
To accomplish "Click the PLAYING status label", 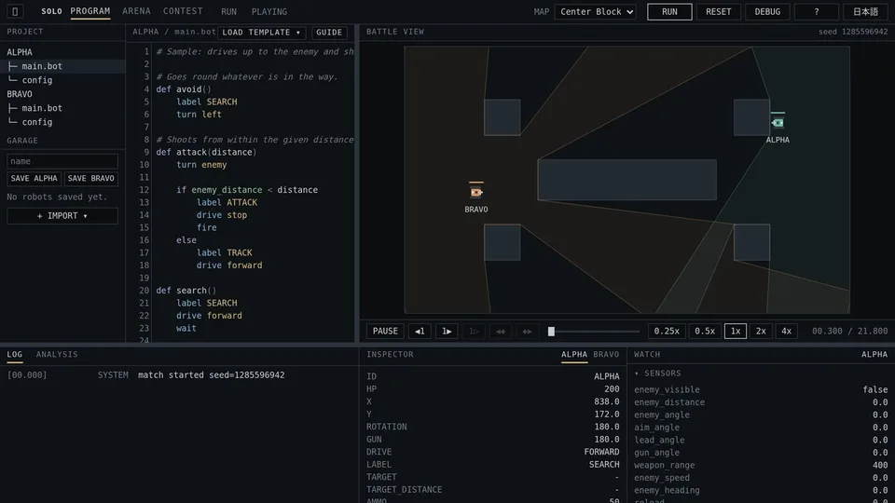I will click(x=269, y=12).
